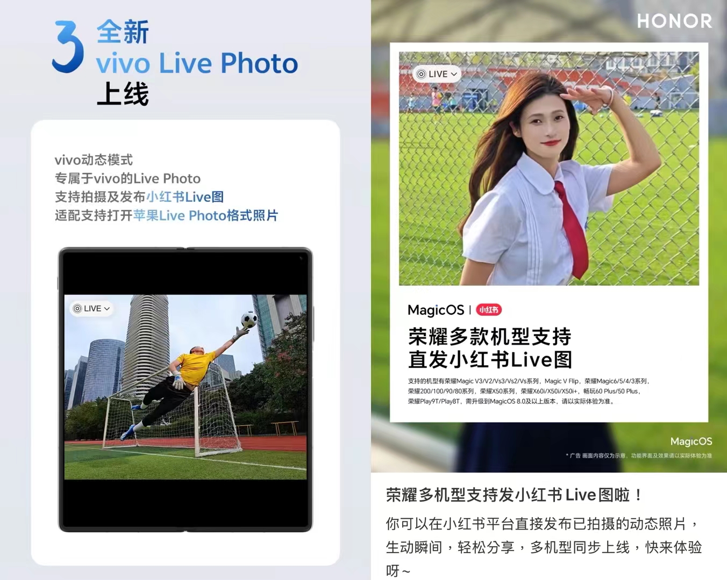The height and width of the screenshot is (580, 727).
Task: Open the blue 小红书Live图 highlighted text
Action: pyautogui.click(x=185, y=197)
